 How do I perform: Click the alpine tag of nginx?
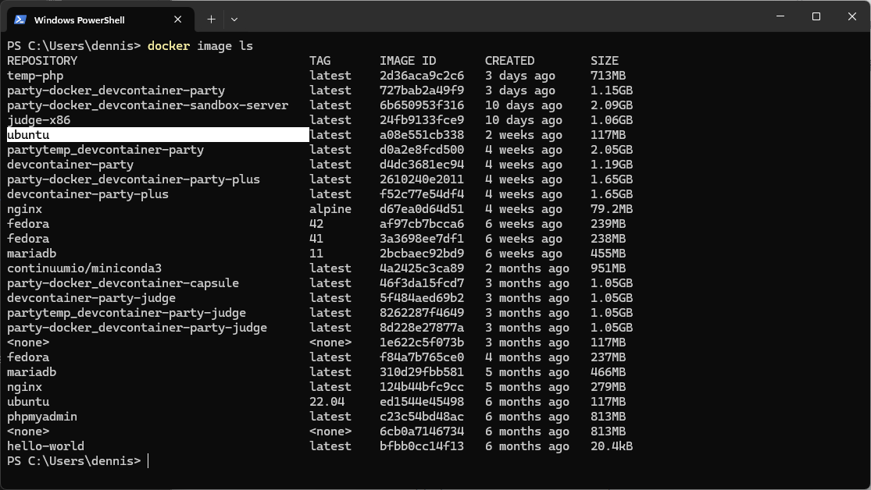[329, 208]
